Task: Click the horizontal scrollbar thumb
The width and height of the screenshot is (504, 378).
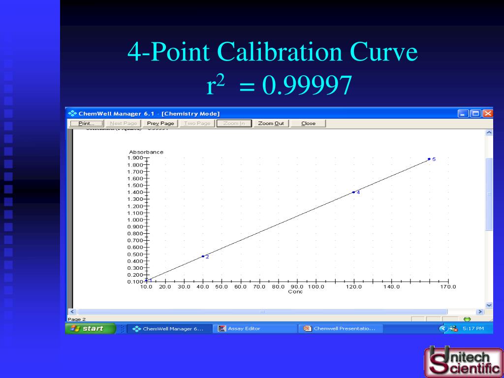Action: (262, 312)
